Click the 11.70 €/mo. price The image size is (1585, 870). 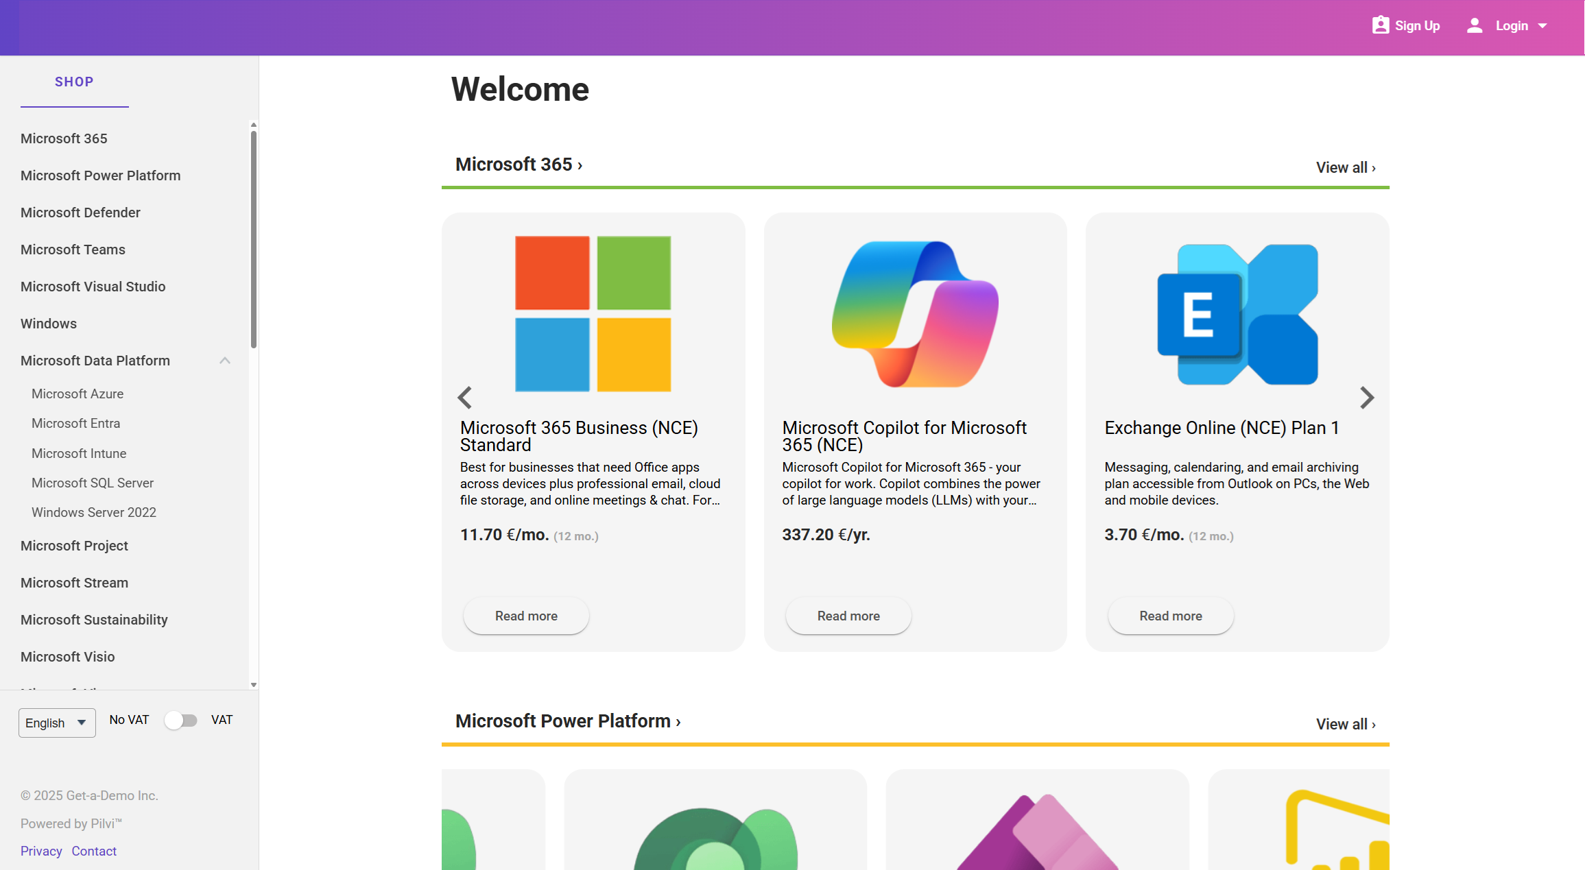point(504,535)
